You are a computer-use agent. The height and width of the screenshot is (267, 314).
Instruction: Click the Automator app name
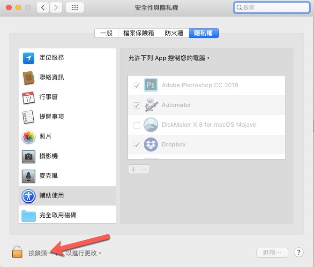pos(176,105)
